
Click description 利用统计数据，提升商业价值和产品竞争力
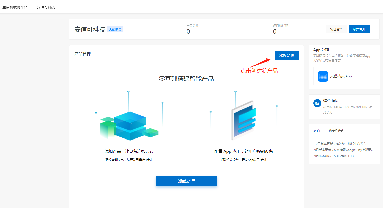click(x=348, y=110)
